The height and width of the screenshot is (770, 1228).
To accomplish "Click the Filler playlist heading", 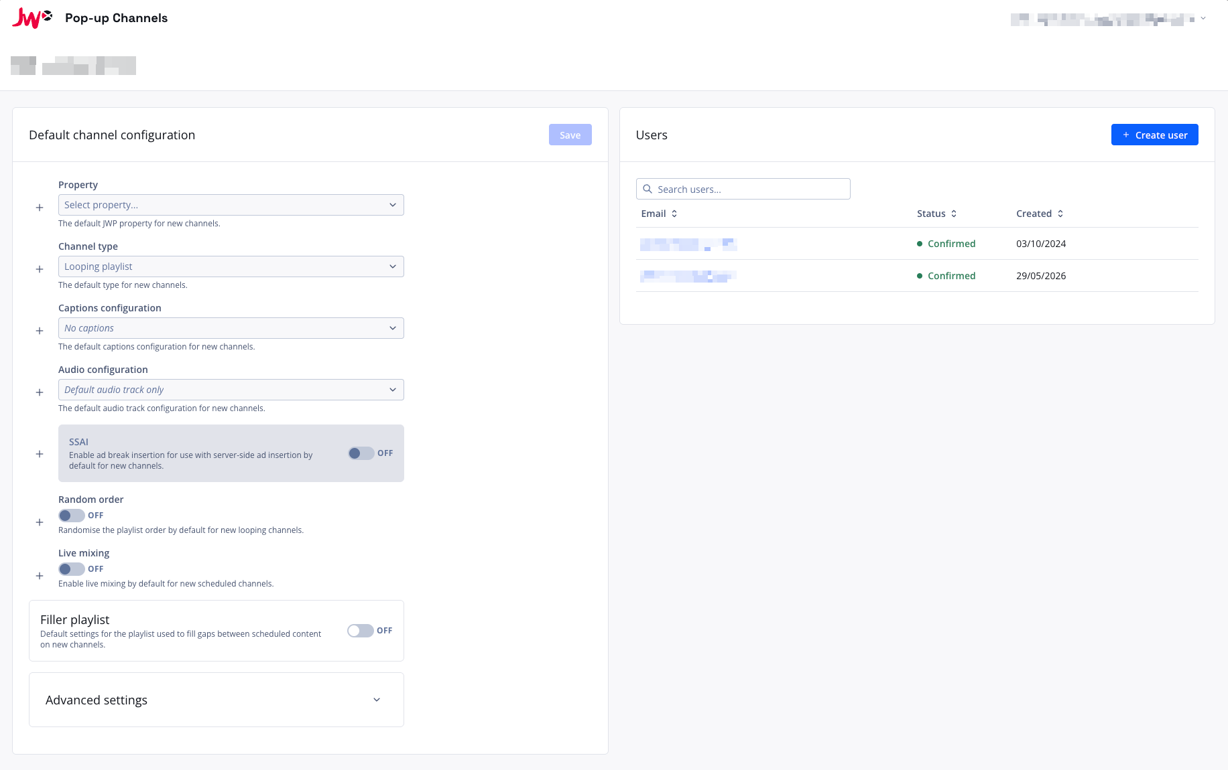I will click(74, 619).
